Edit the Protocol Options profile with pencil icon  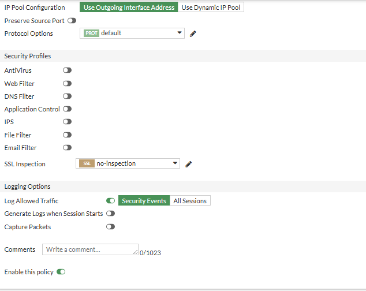coord(193,33)
